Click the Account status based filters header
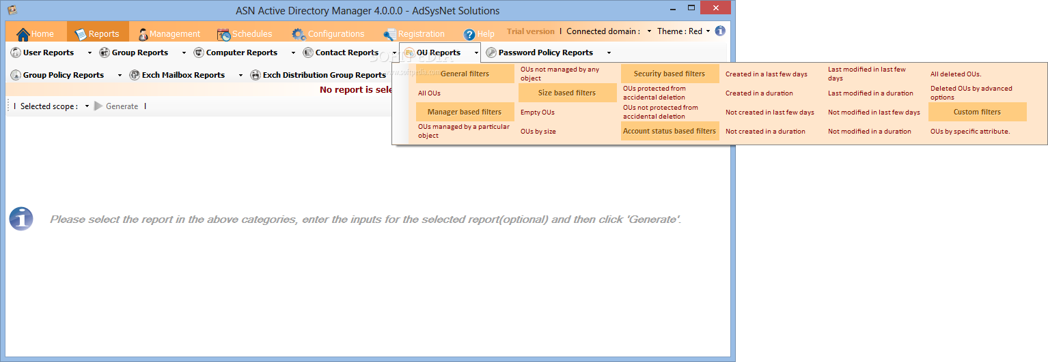The height and width of the screenshot is (362, 1048). pyautogui.click(x=670, y=131)
